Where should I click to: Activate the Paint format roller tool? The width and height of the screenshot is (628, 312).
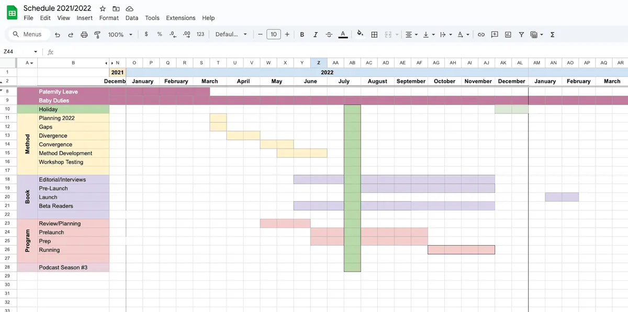pos(97,34)
